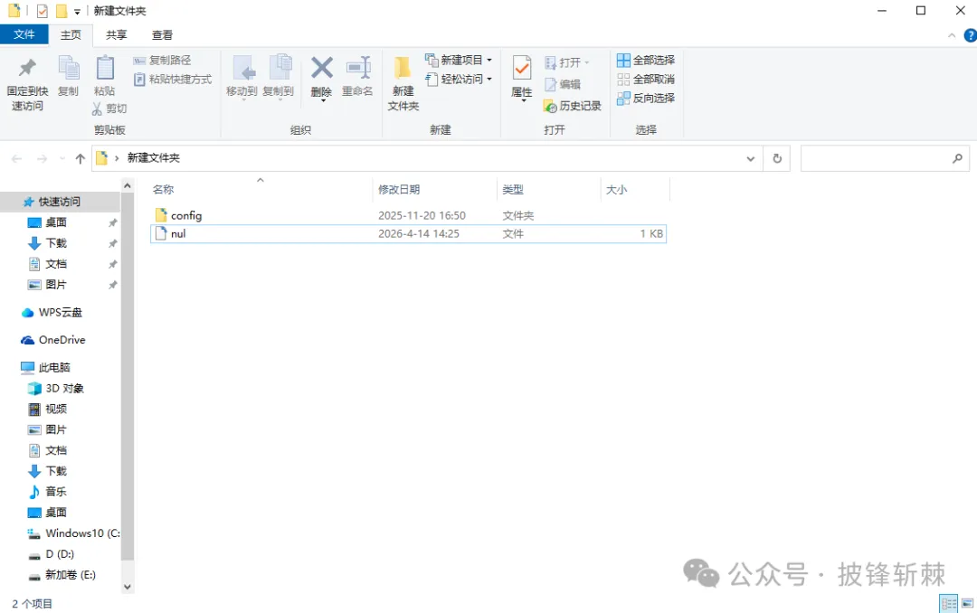
Task: Collapse the ribbon with chevron arrow
Action: [950, 35]
